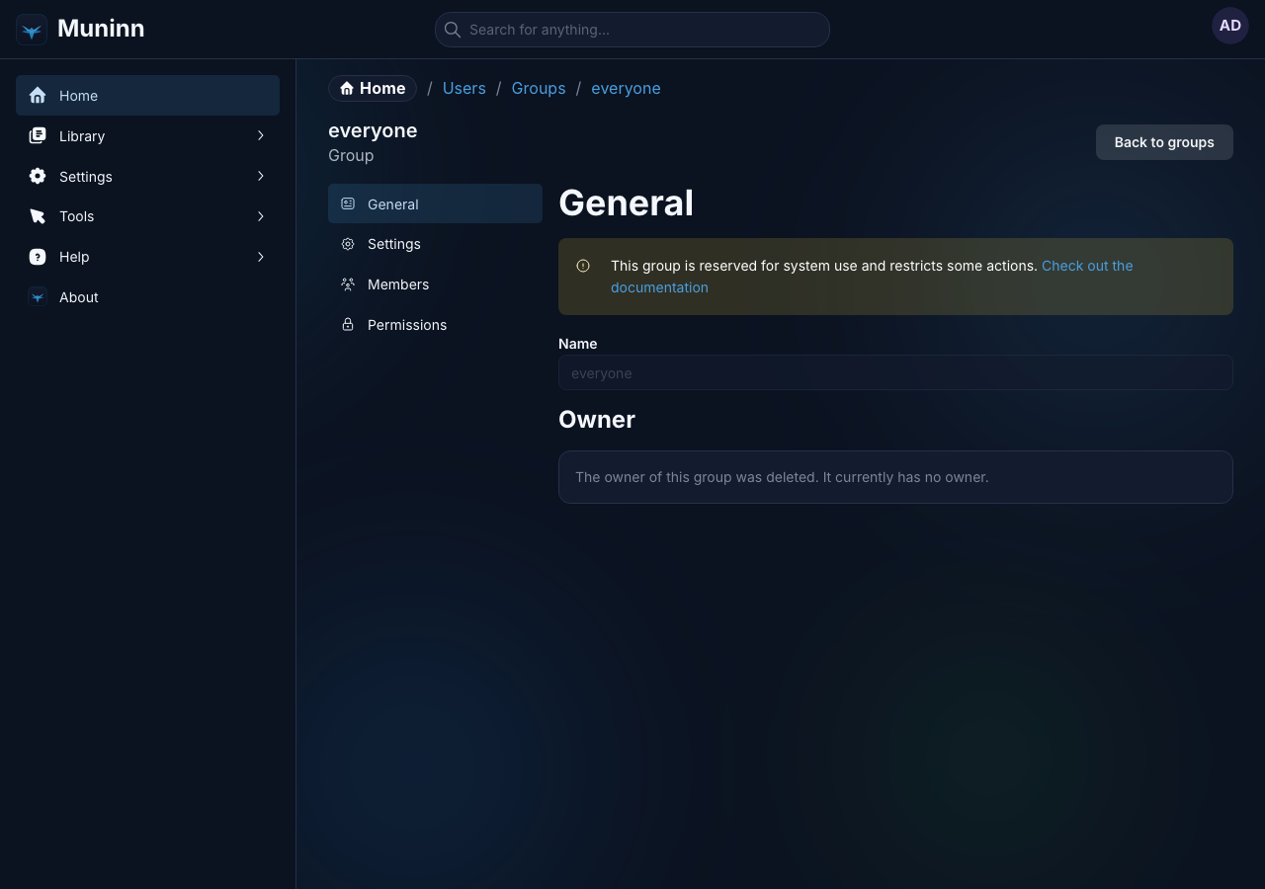The height and width of the screenshot is (889, 1265).
Task: Go to Home via breadcrumb
Action: [373, 89]
